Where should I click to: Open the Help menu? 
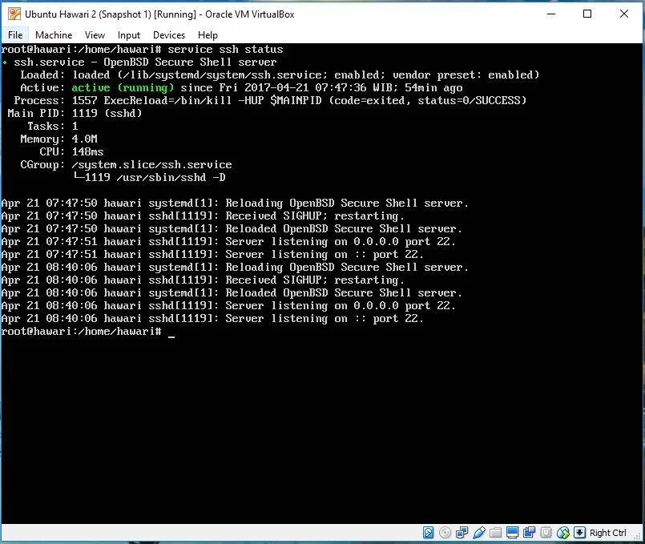[x=208, y=35]
